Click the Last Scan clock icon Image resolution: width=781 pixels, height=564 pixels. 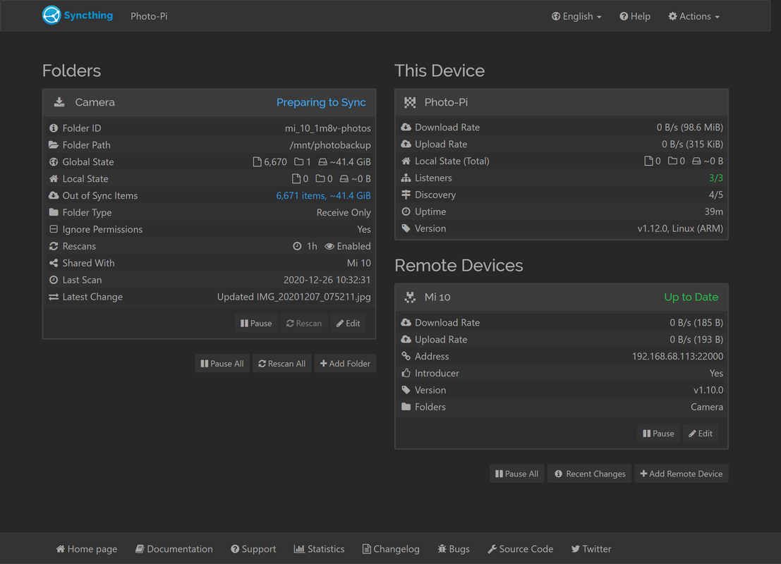pos(54,280)
